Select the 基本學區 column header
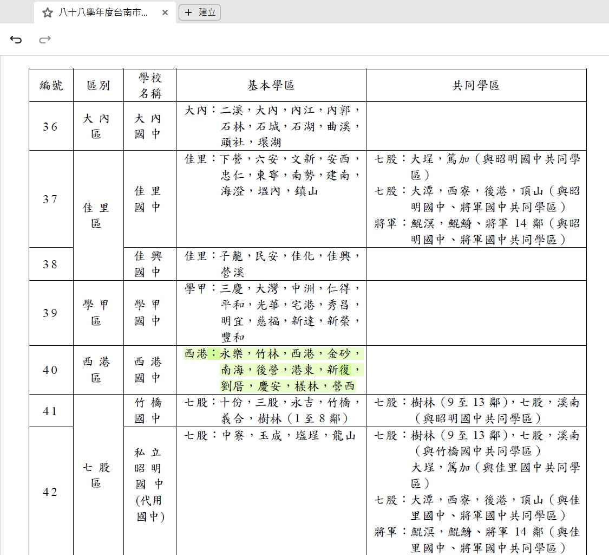 271,85
